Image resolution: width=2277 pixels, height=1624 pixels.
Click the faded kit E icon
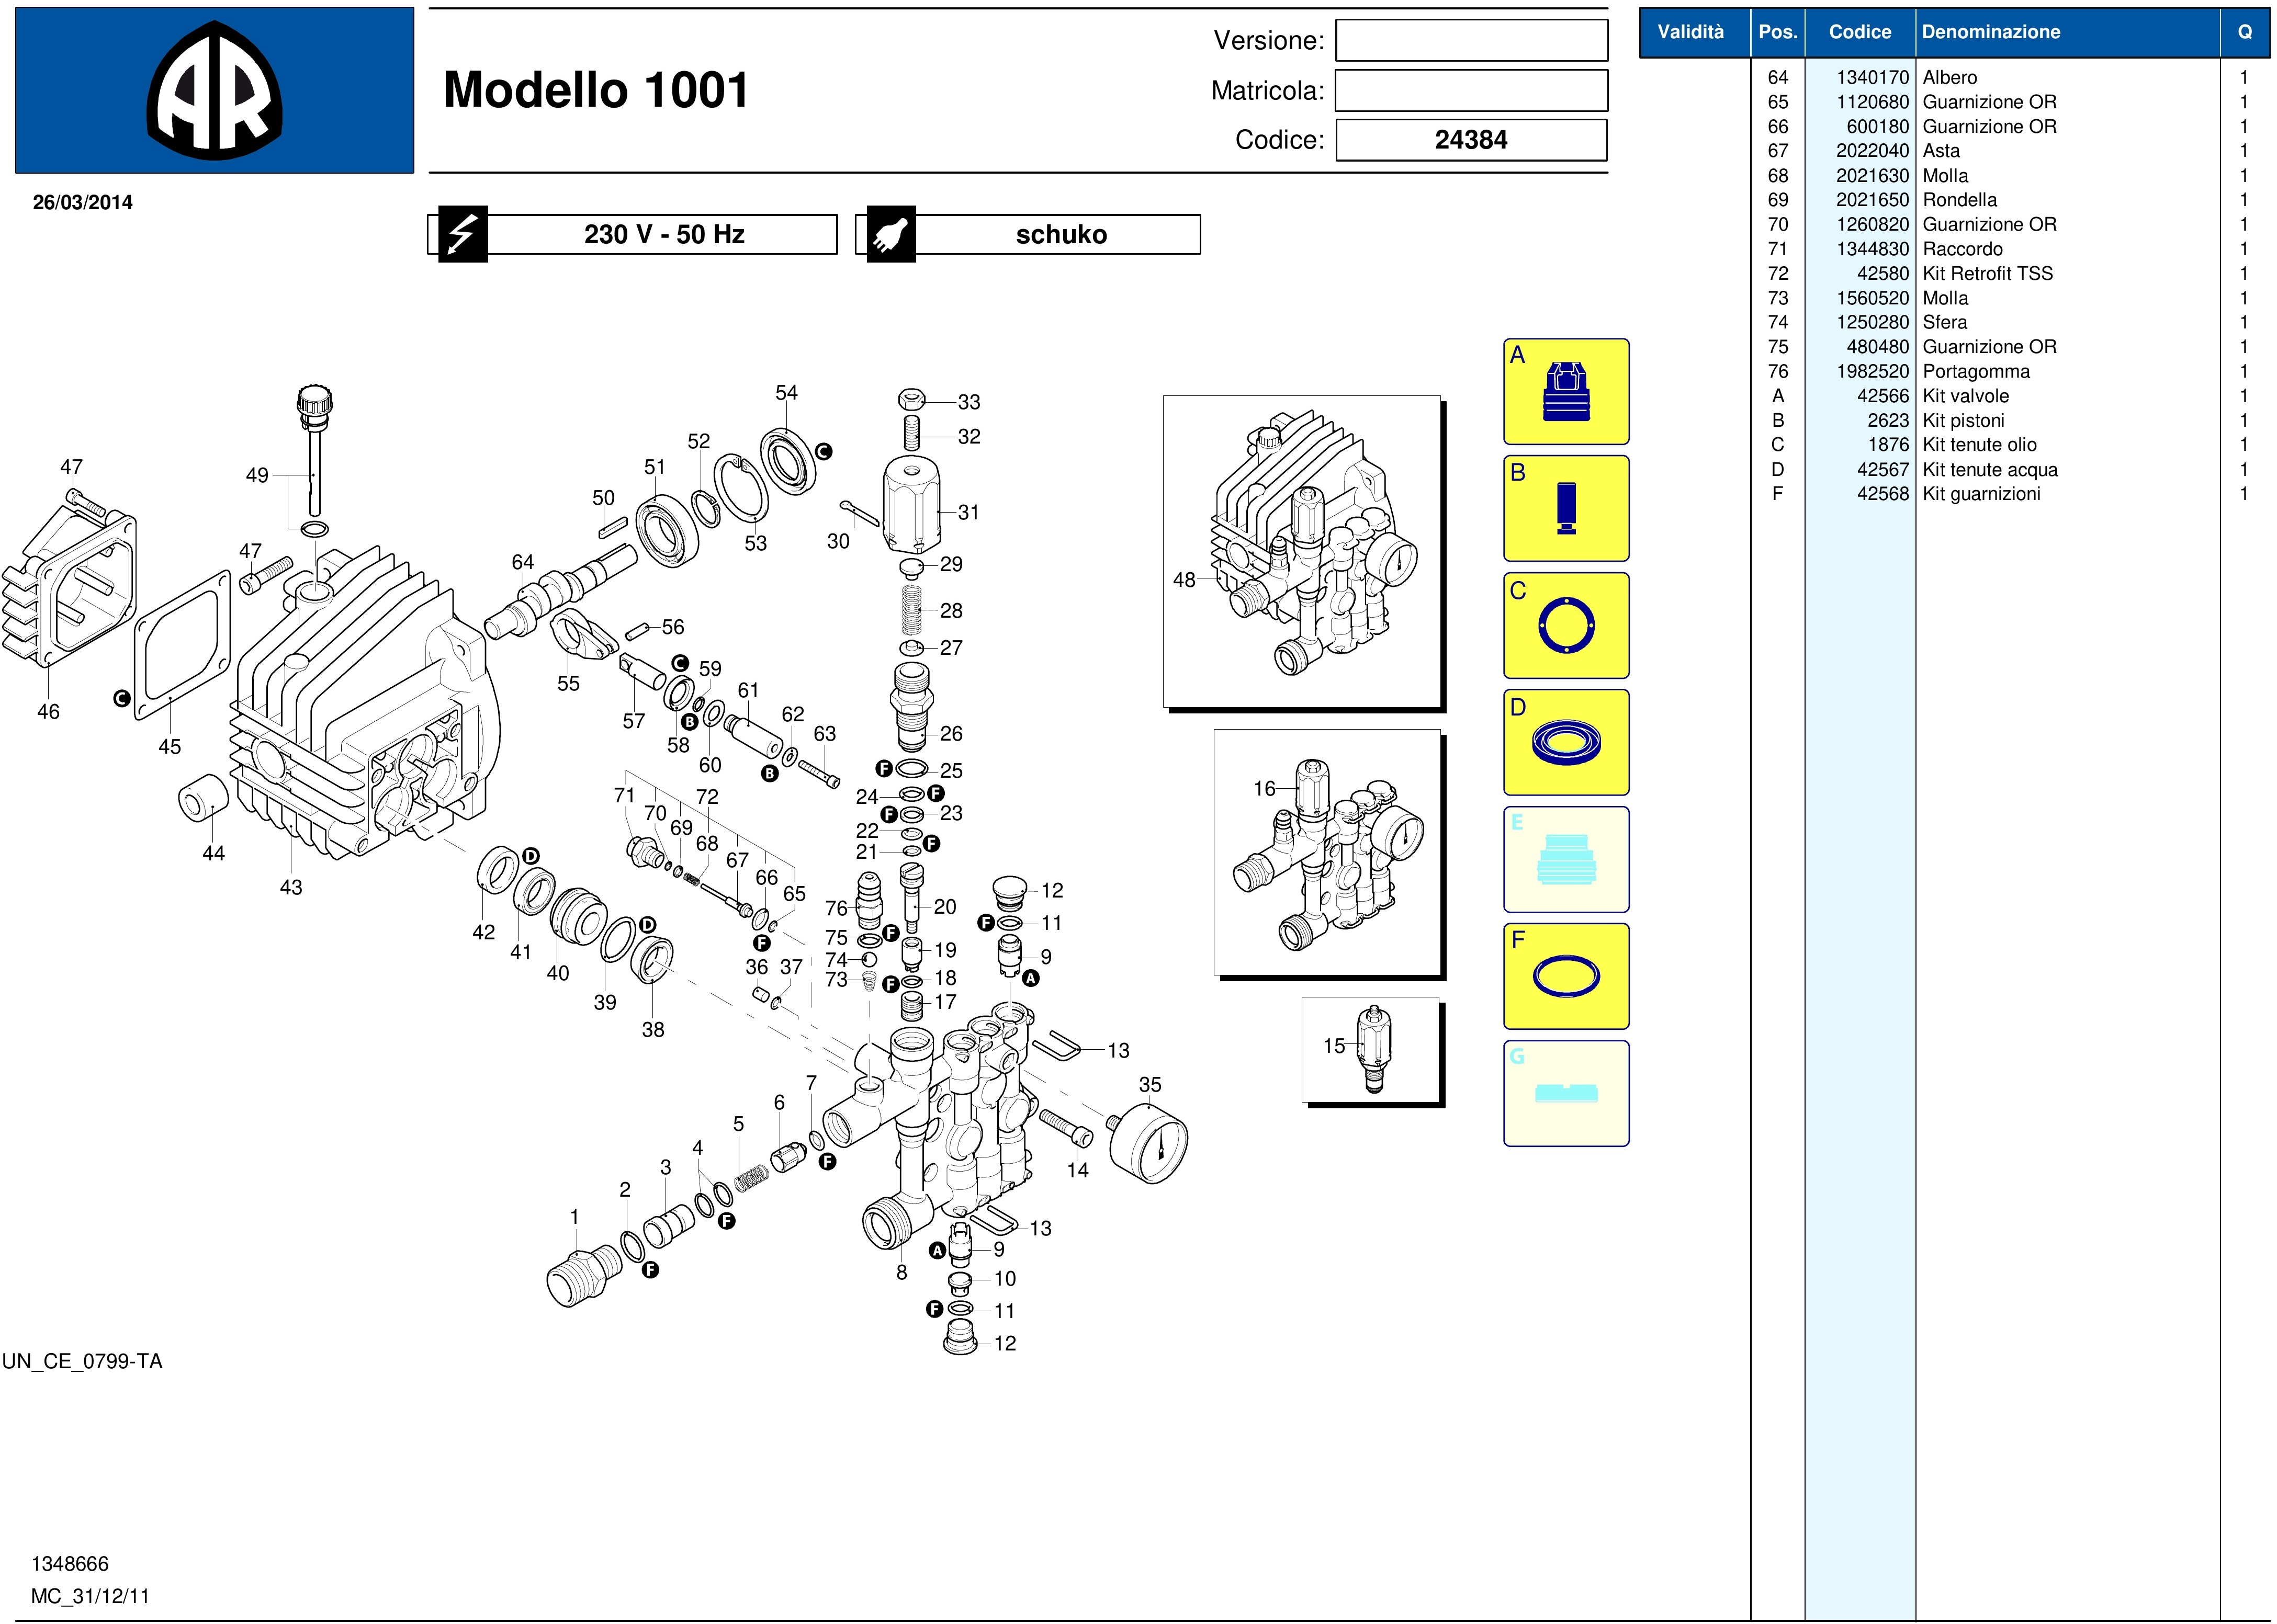coord(1565,859)
